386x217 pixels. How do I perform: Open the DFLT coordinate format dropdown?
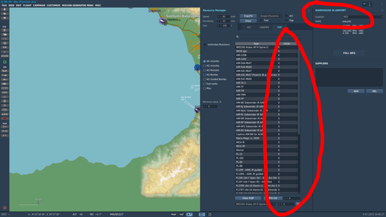click(5, 215)
